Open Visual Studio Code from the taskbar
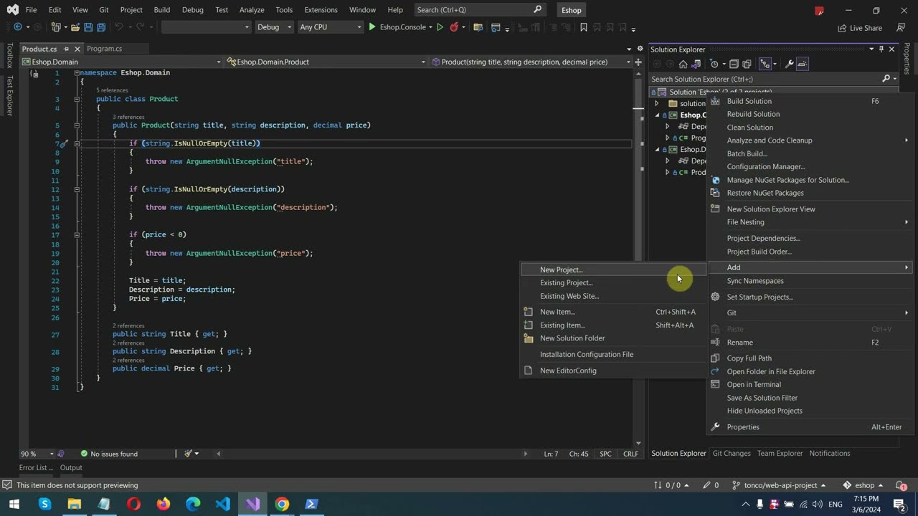This screenshot has width=918, height=516. (x=223, y=504)
